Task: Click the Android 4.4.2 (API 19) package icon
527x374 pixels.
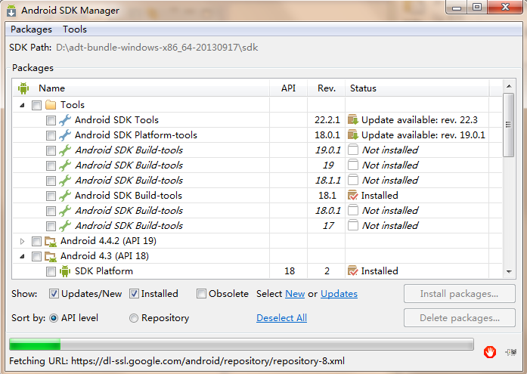Action: (51, 241)
